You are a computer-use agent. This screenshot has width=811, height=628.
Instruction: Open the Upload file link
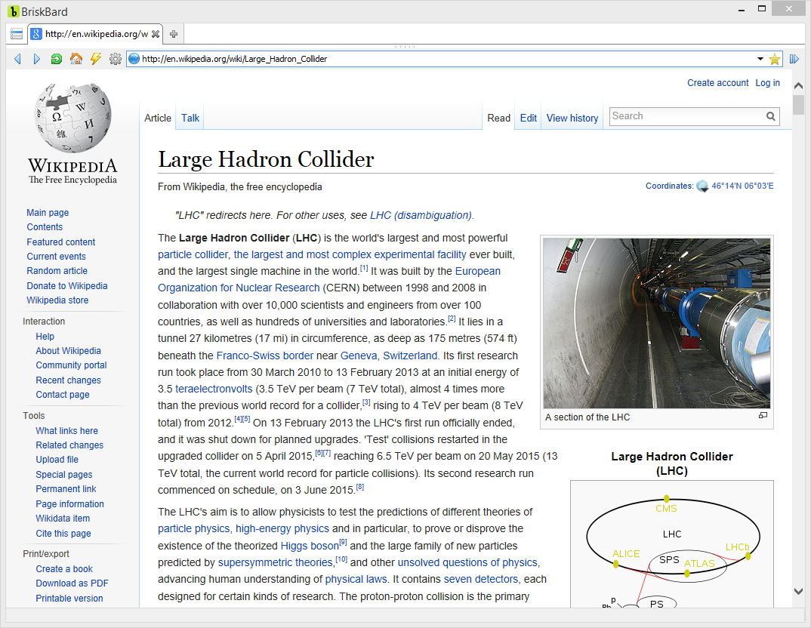(x=57, y=460)
